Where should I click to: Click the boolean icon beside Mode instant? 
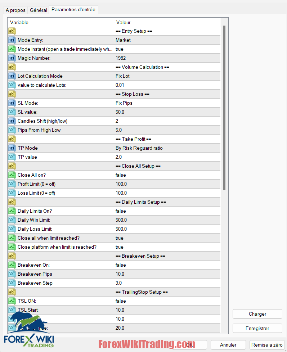[x=12, y=49]
